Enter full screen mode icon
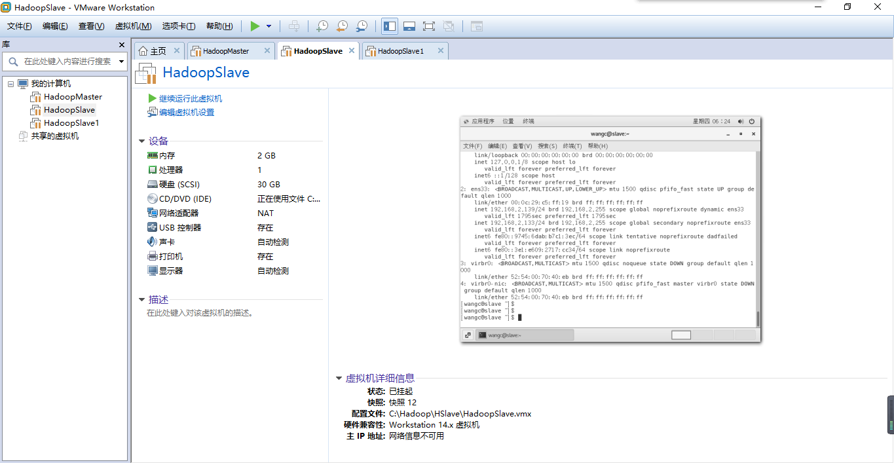 [x=429, y=26]
